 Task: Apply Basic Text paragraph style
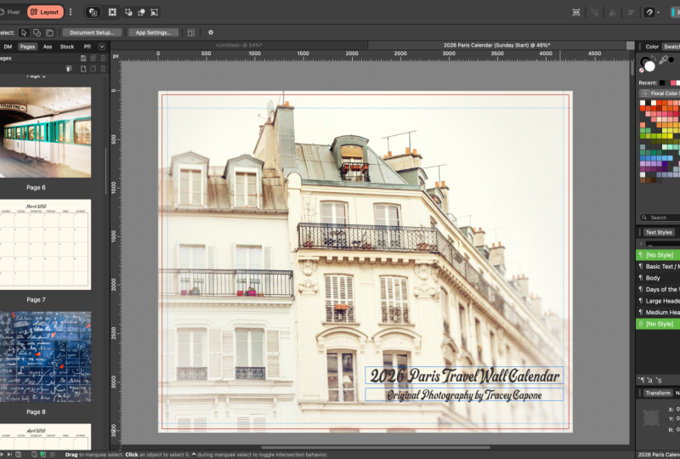(658, 266)
